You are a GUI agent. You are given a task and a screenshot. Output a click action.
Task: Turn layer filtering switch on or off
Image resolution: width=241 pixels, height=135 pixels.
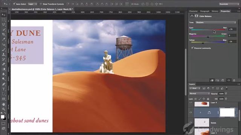pos(227,88)
